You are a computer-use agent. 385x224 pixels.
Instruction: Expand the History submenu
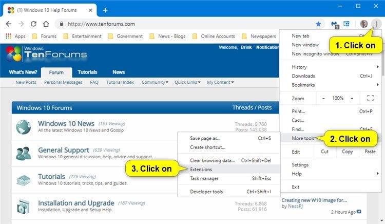click(331, 67)
